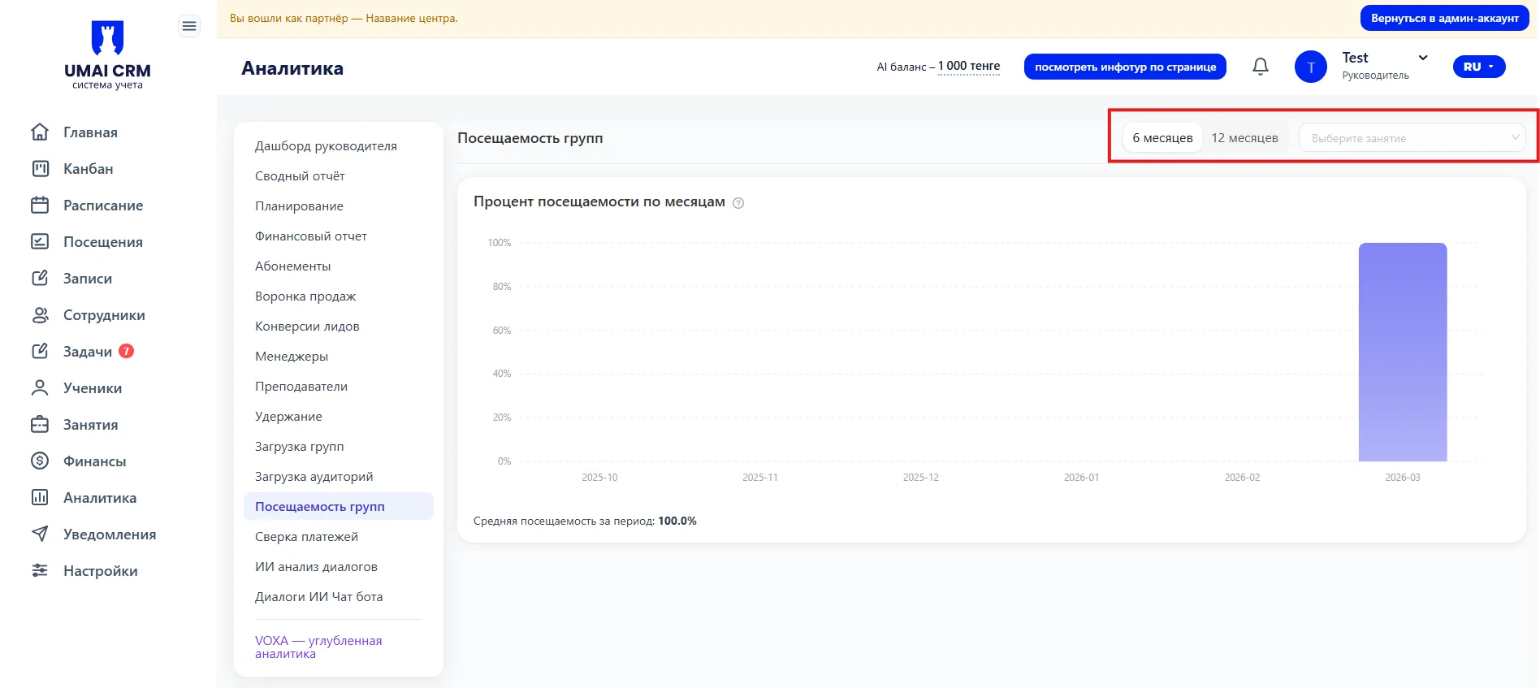Click the Записи edit icon
This screenshot has width=1540, height=688.
[40, 278]
